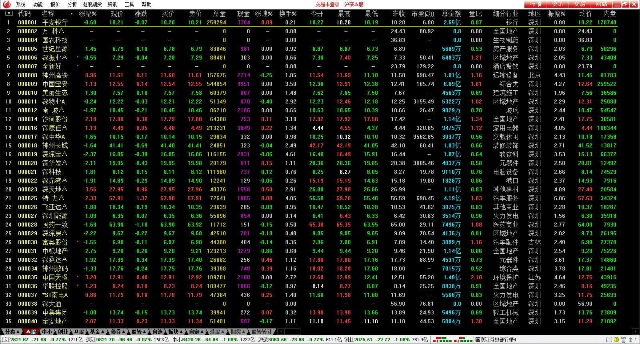Expand the 板块 tab dropdown
640x344 pixels.
[176, 332]
